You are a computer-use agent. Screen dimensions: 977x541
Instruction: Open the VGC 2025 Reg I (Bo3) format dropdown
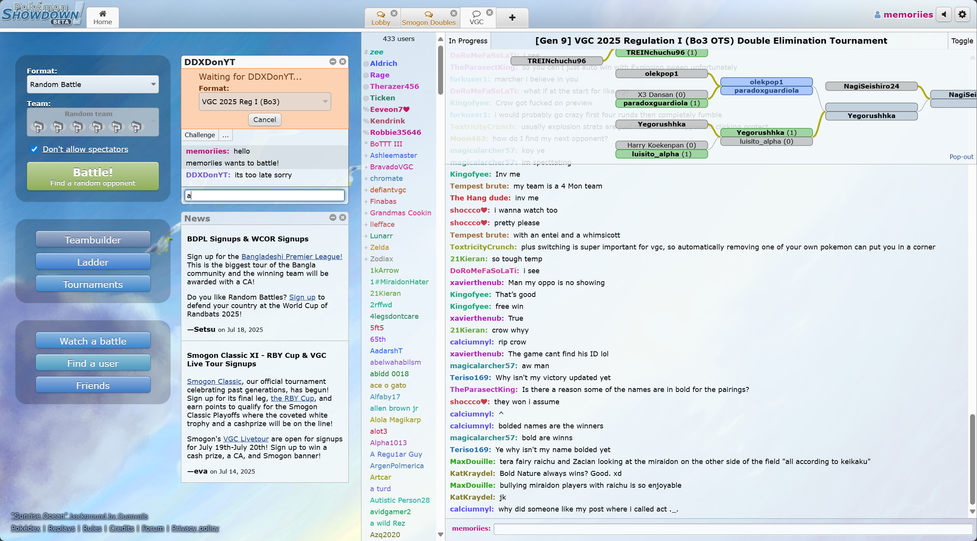coord(264,102)
